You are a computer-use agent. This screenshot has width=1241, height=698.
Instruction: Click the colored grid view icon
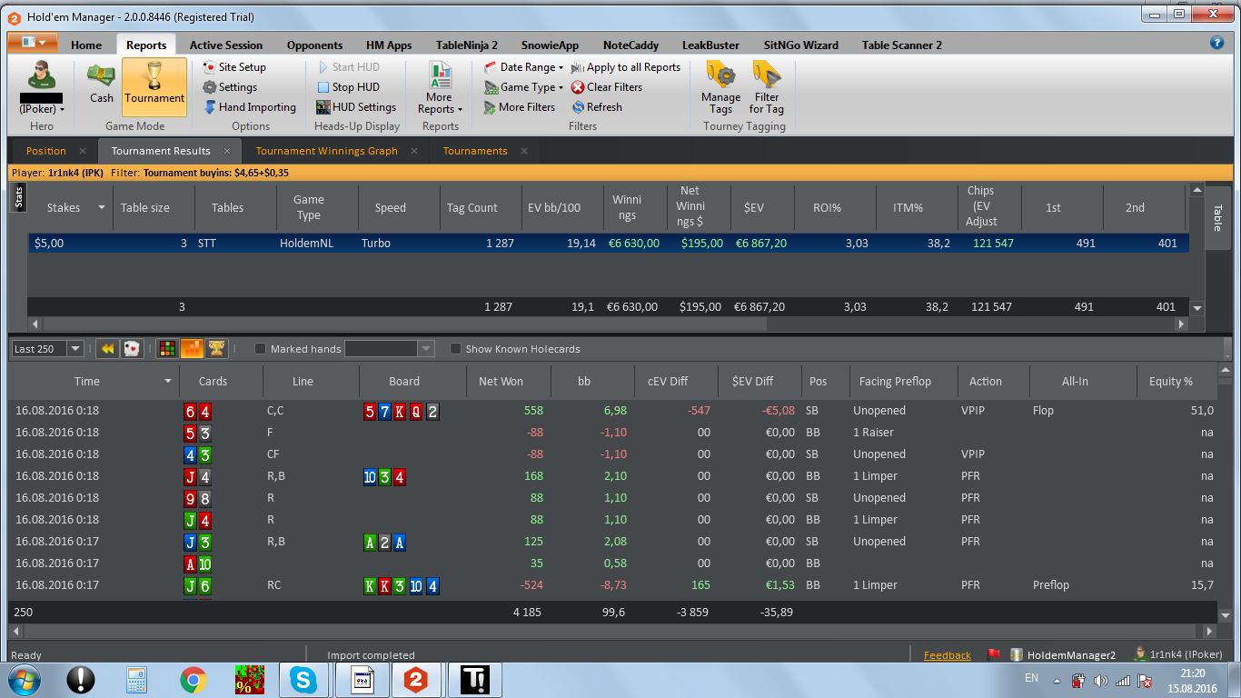(x=167, y=349)
